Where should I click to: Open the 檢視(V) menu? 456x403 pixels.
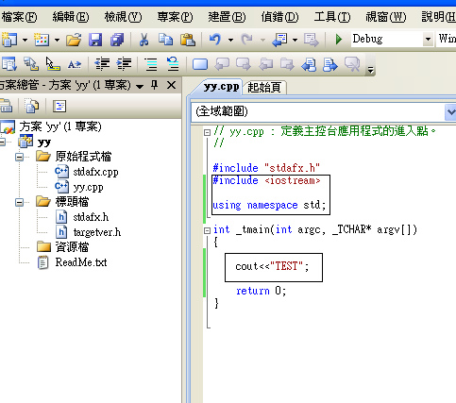pyautogui.click(x=123, y=17)
